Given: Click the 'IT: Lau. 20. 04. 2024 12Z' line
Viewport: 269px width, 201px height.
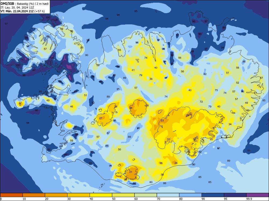Looking at the screenshot, I should (x=17, y=8).
